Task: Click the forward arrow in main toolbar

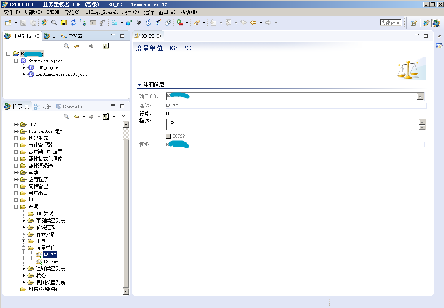Action: coord(268,23)
